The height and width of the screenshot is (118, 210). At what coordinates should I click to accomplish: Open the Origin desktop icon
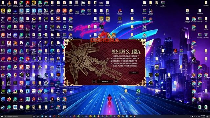coord(34,100)
